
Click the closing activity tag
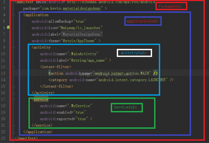tap(43, 93)
